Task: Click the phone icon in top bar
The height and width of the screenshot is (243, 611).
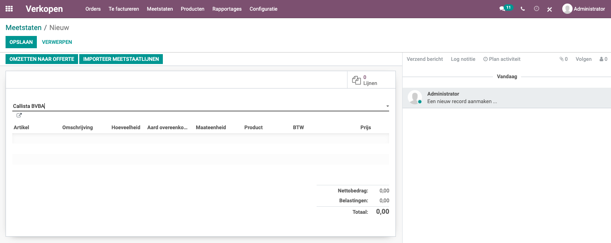Action: click(523, 9)
